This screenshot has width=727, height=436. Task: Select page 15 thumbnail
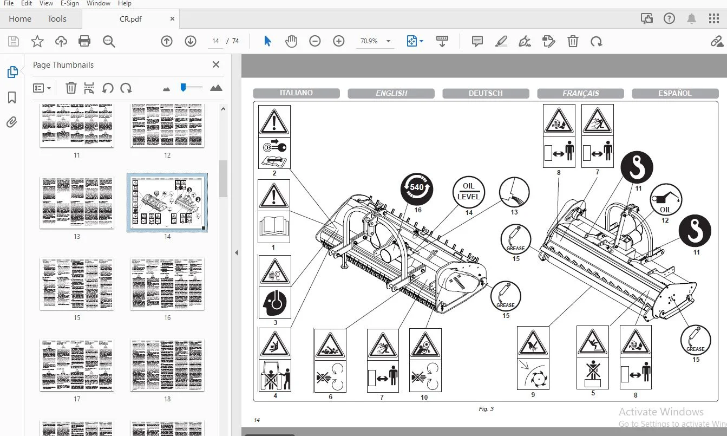tap(77, 284)
